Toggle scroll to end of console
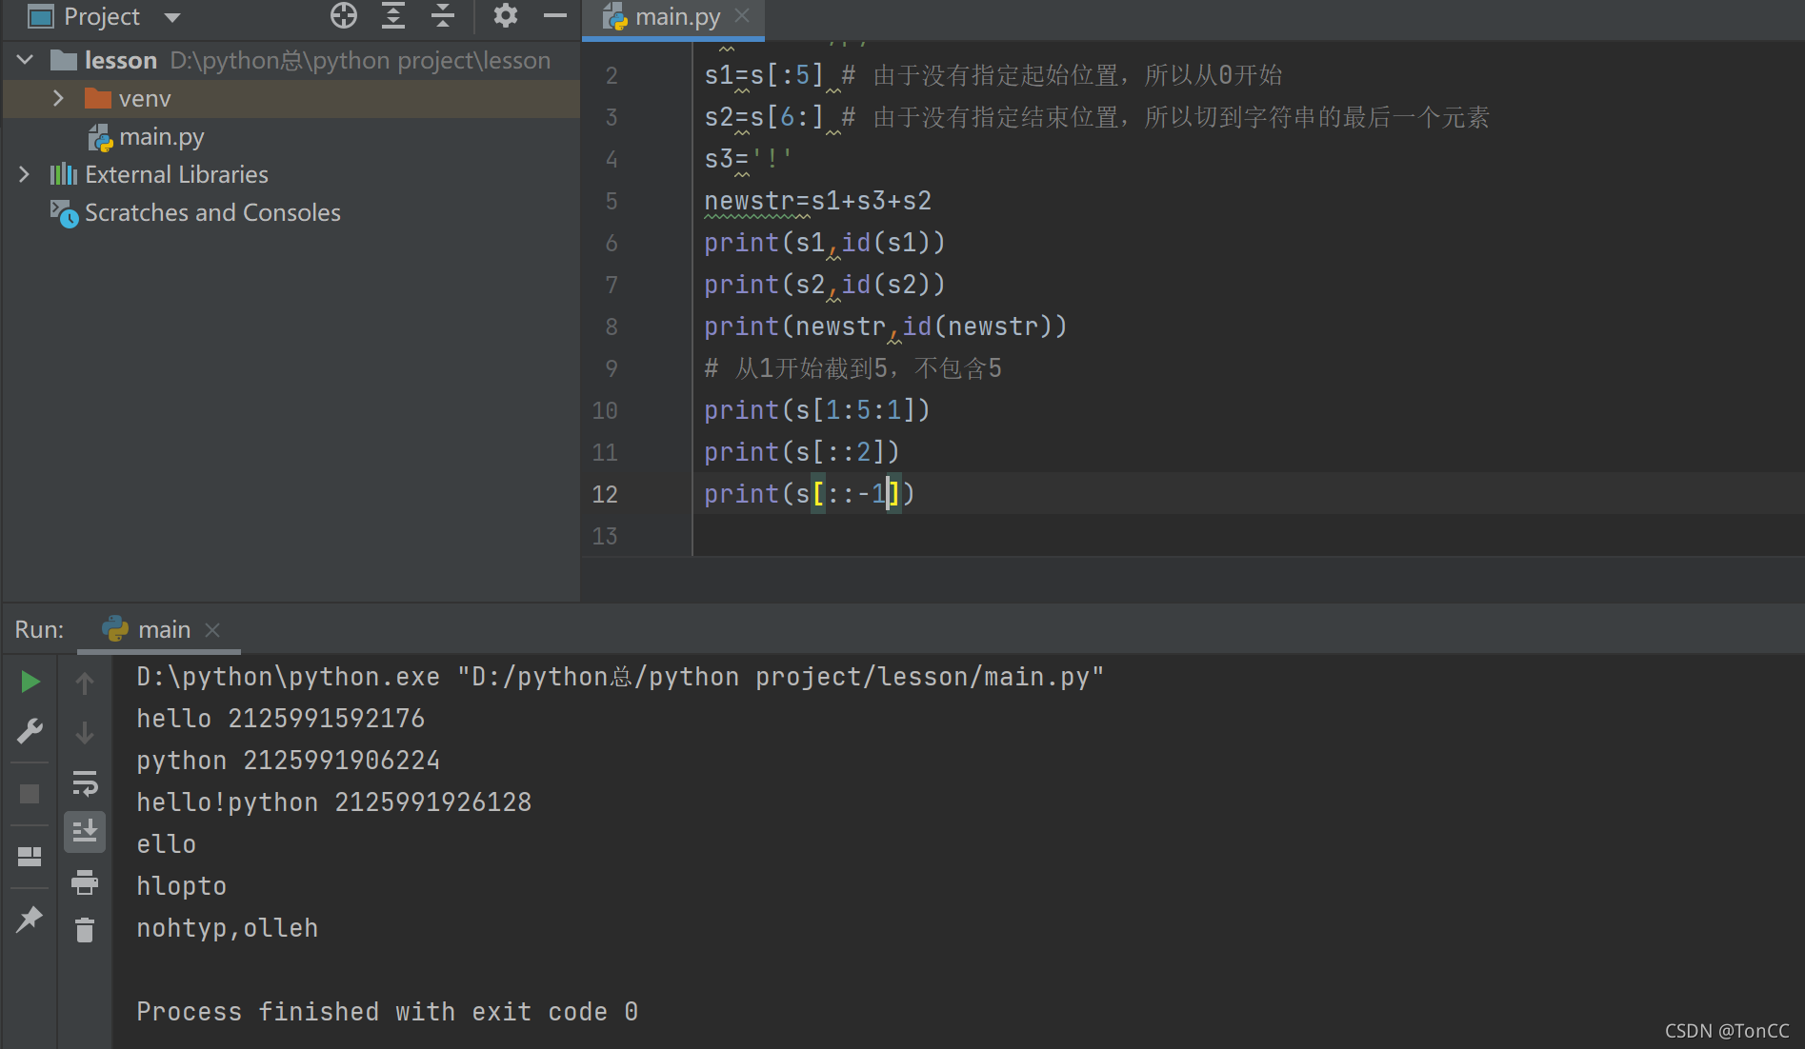This screenshot has height=1049, width=1805. coord(85,831)
